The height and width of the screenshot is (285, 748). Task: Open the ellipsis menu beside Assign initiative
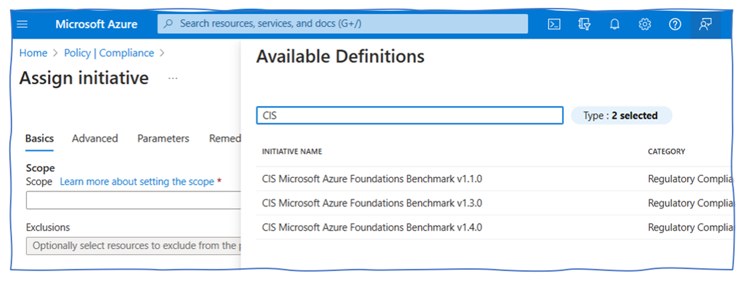coord(173,79)
